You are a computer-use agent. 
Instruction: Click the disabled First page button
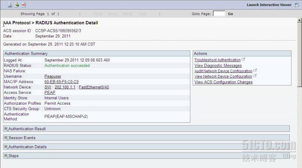click(x=98, y=14)
